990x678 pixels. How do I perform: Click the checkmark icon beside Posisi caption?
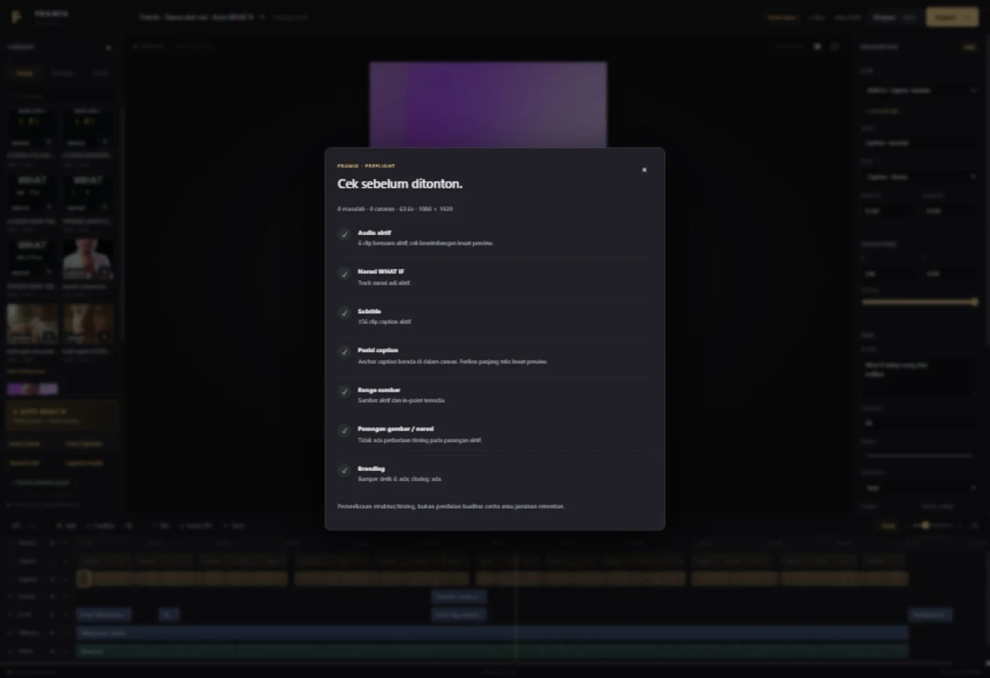coord(344,352)
